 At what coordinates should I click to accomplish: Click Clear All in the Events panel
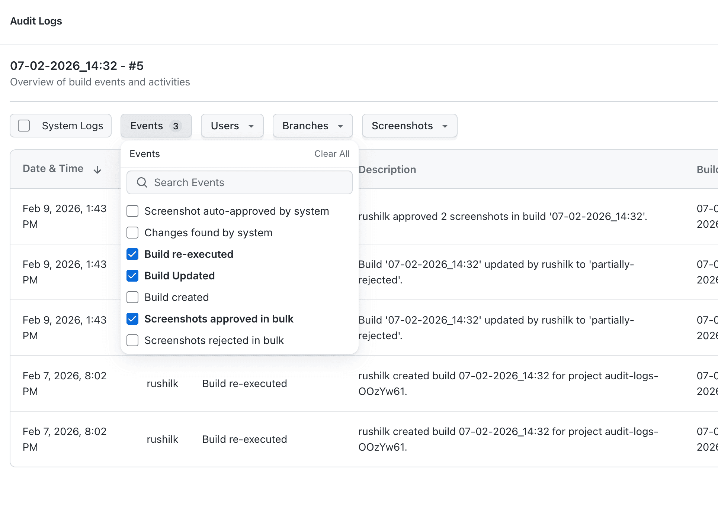(x=332, y=153)
